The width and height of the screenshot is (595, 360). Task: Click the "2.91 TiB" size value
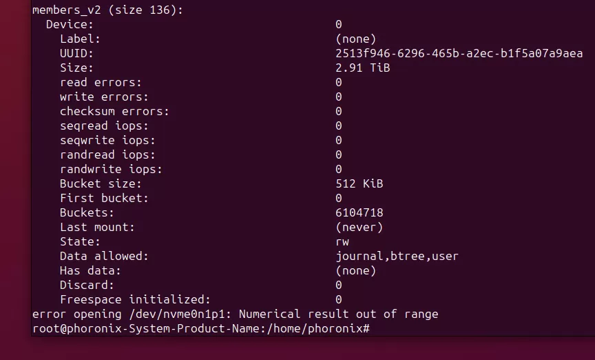tap(363, 68)
